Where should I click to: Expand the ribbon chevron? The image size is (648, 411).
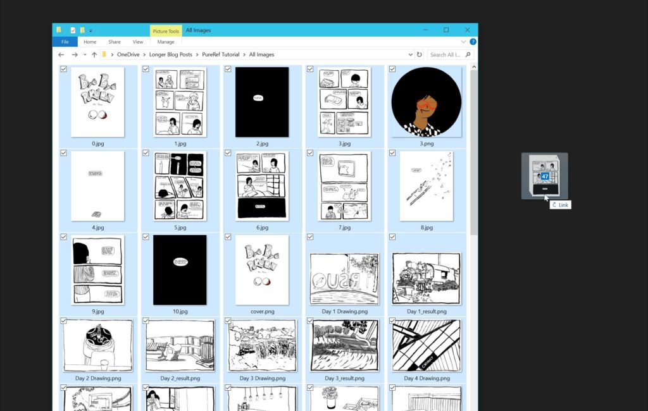[x=463, y=42]
